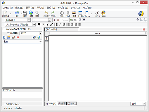Apply emphasis with the single exclamation icon
The width and height of the screenshot is (149, 112).
[x=55, y=20]
